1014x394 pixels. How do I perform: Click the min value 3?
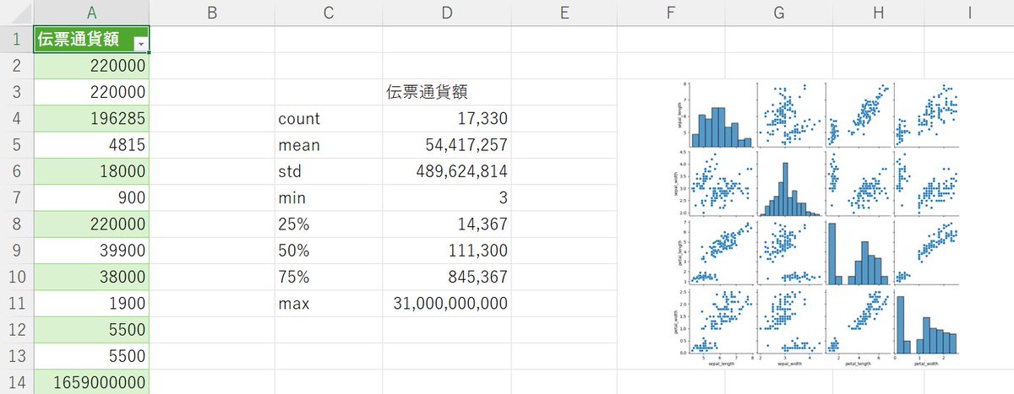(446, 197)
